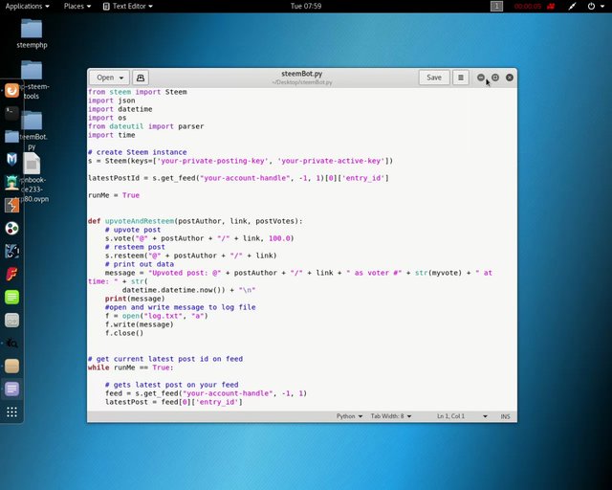Click the 'your-private-active-key' string
612x490 pixels.
click(332, 161)
